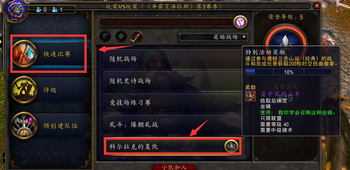Click the 小队加入 button
This screenshot has width=350, height=170.
coord(174,167)
